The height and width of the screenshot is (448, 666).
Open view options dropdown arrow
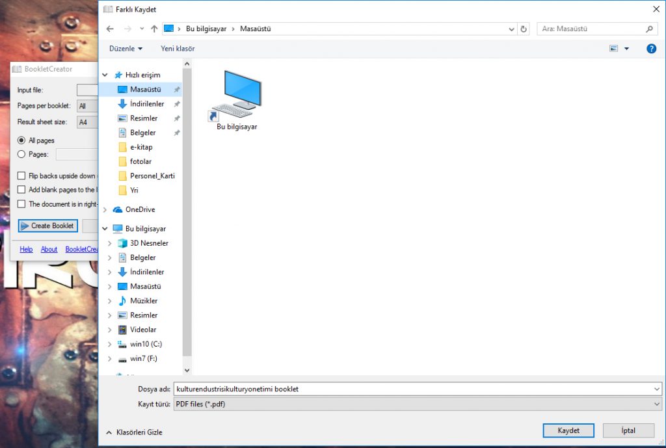[x=626, y=48]
